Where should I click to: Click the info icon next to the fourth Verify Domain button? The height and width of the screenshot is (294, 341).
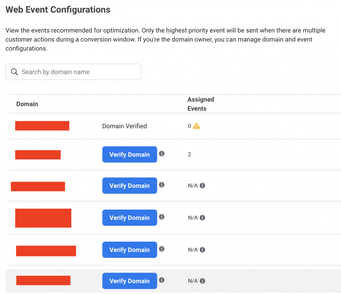[162, 249]
